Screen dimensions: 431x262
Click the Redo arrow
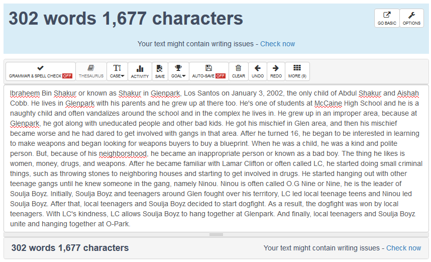276,71
